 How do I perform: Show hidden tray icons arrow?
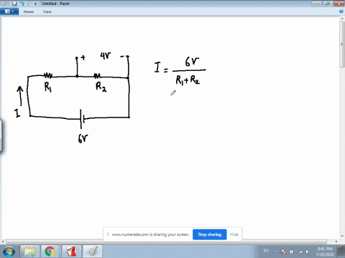(275, 252)
